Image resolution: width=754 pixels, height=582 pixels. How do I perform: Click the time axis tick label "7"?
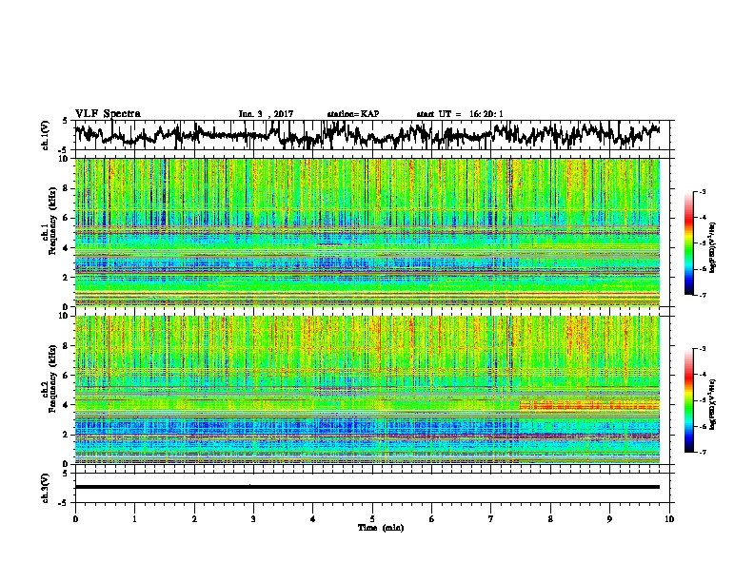pyautogui.click(x=491, y=519)
